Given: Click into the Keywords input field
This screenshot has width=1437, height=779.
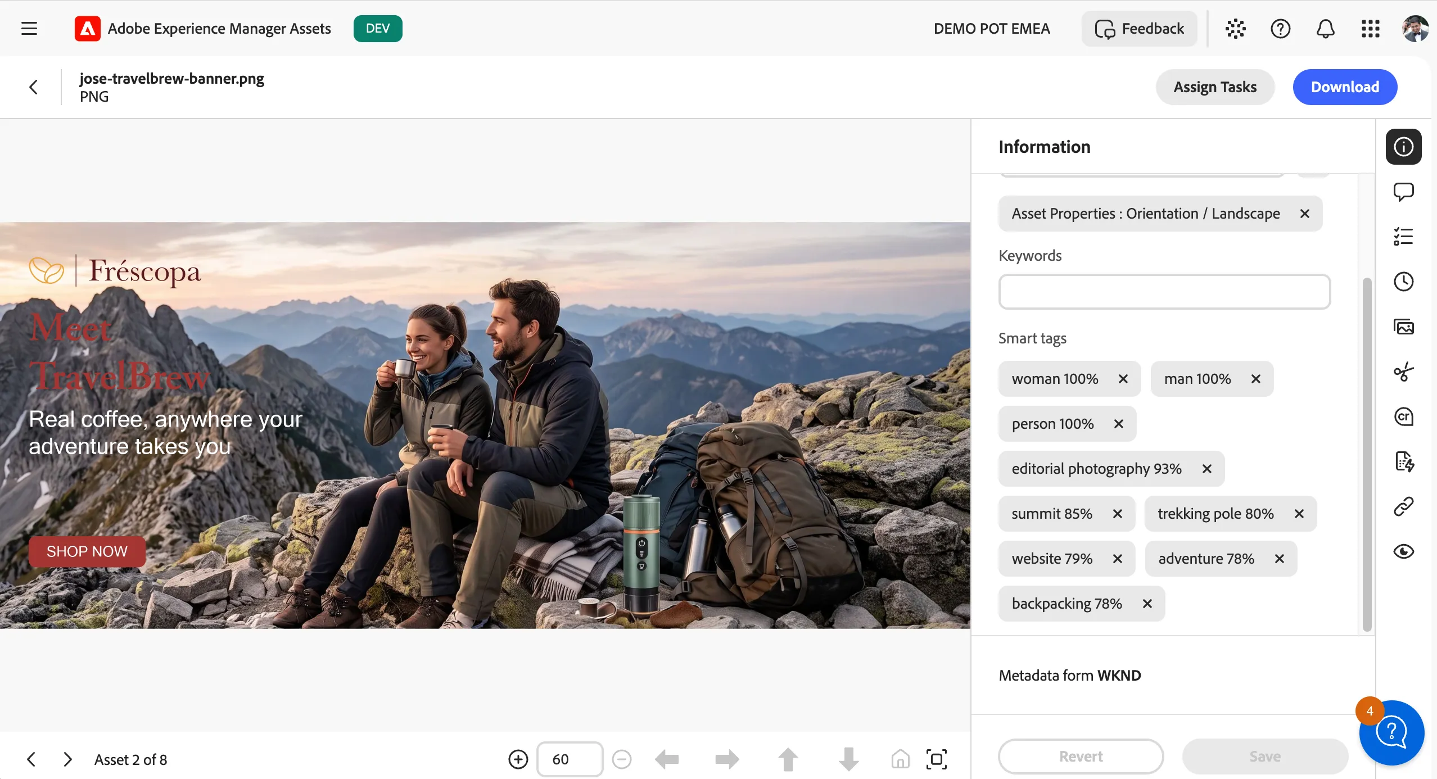Looking at the screenshot, I should [x=1164, y=292].
